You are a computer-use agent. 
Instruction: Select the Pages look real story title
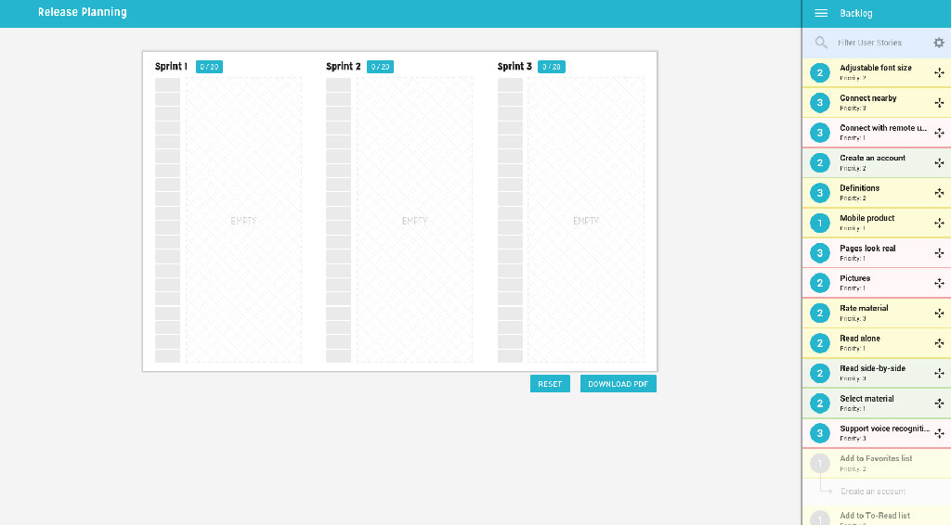click(x=867, y=249)
